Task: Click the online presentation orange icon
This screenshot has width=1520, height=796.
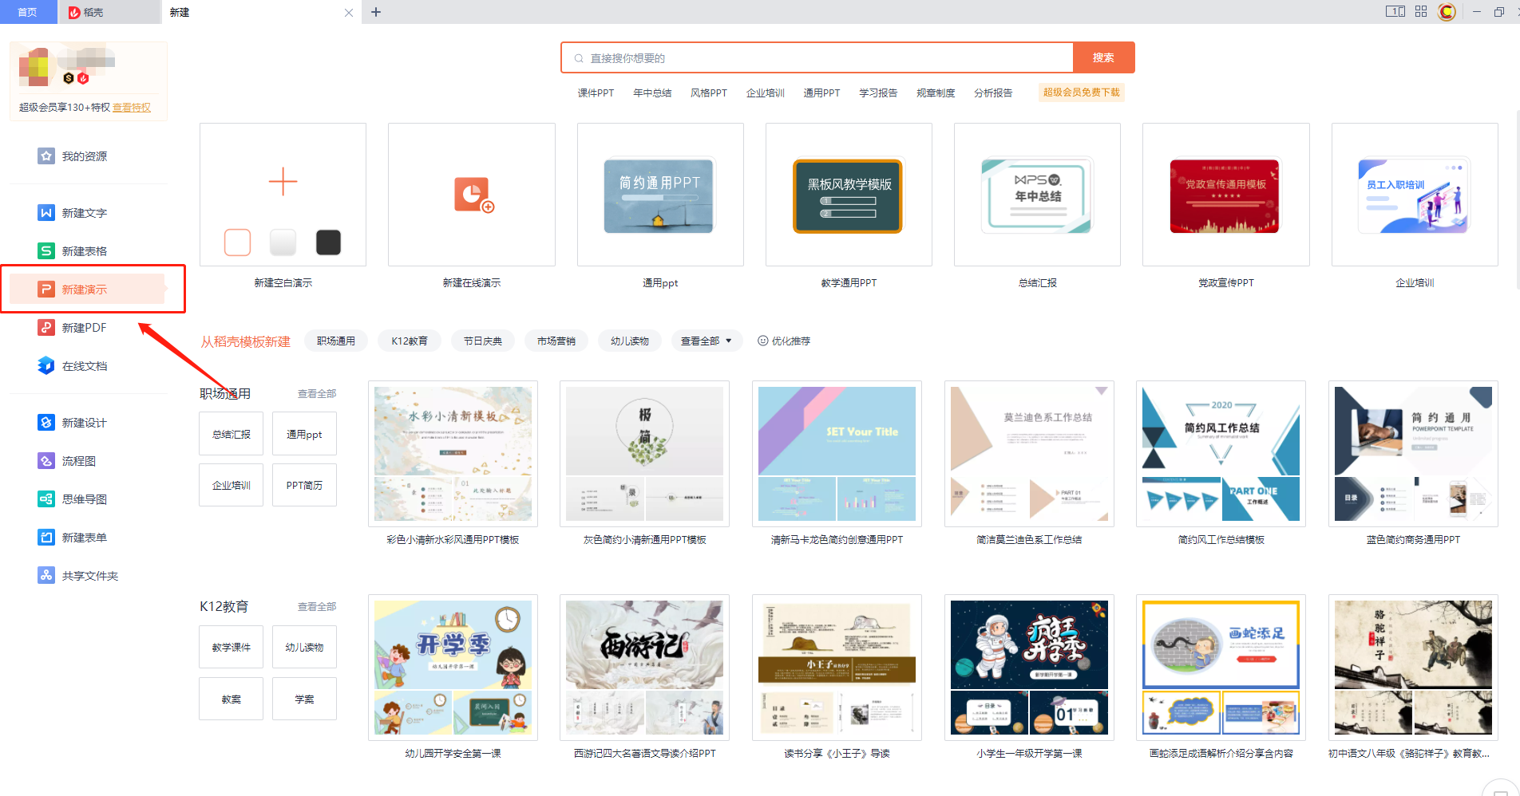Action: click(474, 195)
